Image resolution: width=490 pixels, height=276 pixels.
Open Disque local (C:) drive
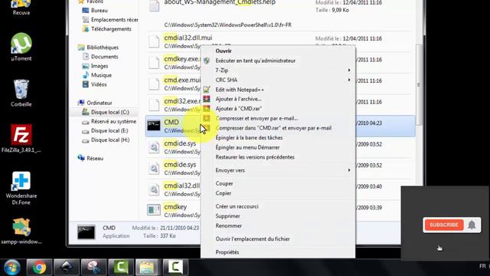coord(109,112)
